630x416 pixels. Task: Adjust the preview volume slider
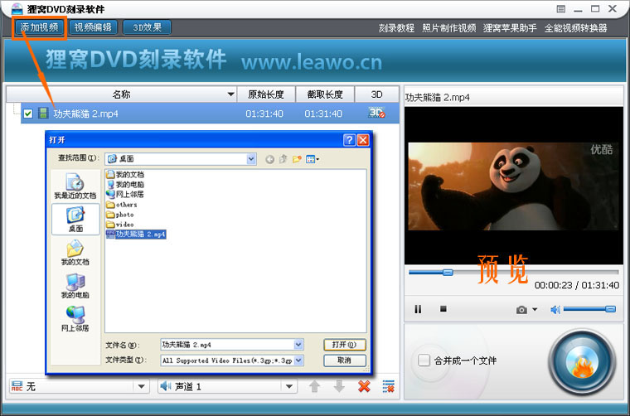pyautogui.click(x=589, y=309)
